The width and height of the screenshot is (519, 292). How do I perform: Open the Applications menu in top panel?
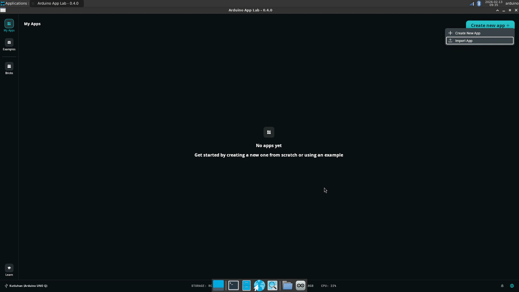pyautogui.click(x=15, y=3)
